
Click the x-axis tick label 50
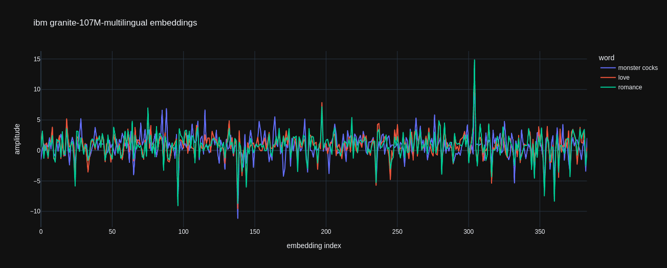(x=112, y=232)
